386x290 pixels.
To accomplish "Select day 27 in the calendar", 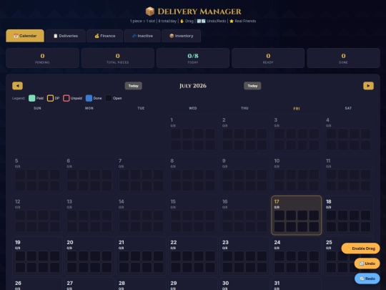I will point(89,284).
